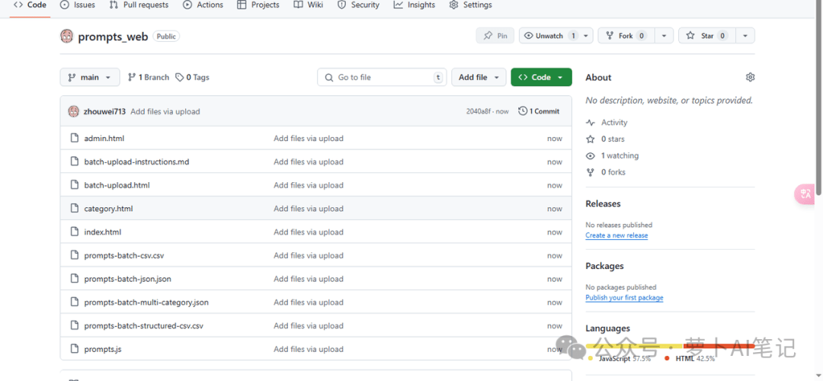Viewport: 823px width, 381px height.
Task: Open zhouwei713 author link
Action: click(104, 111)
